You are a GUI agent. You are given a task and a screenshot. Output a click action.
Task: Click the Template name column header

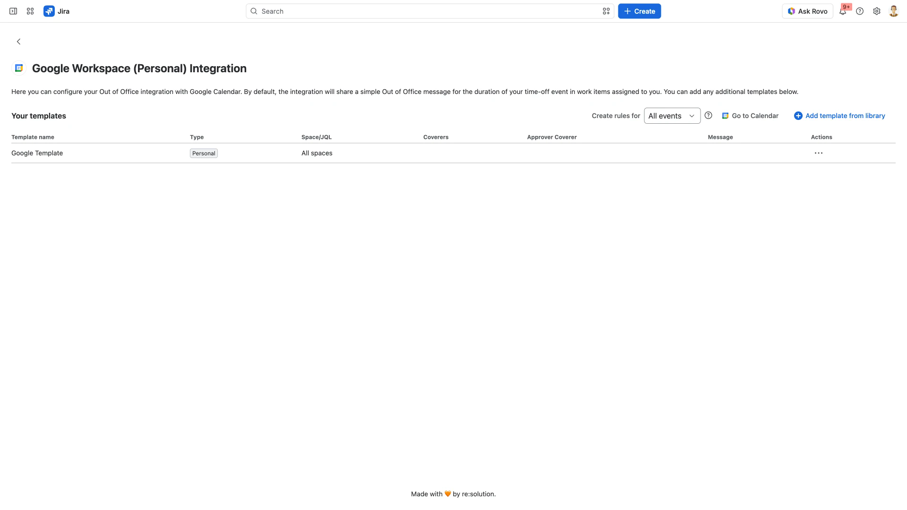33,137
